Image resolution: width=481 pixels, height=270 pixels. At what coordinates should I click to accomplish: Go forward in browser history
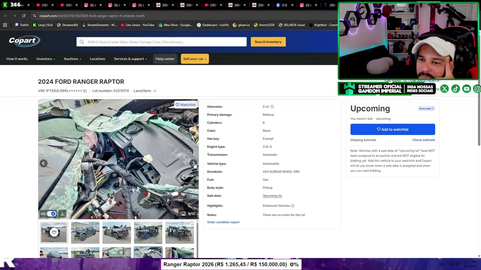point(15,16)
